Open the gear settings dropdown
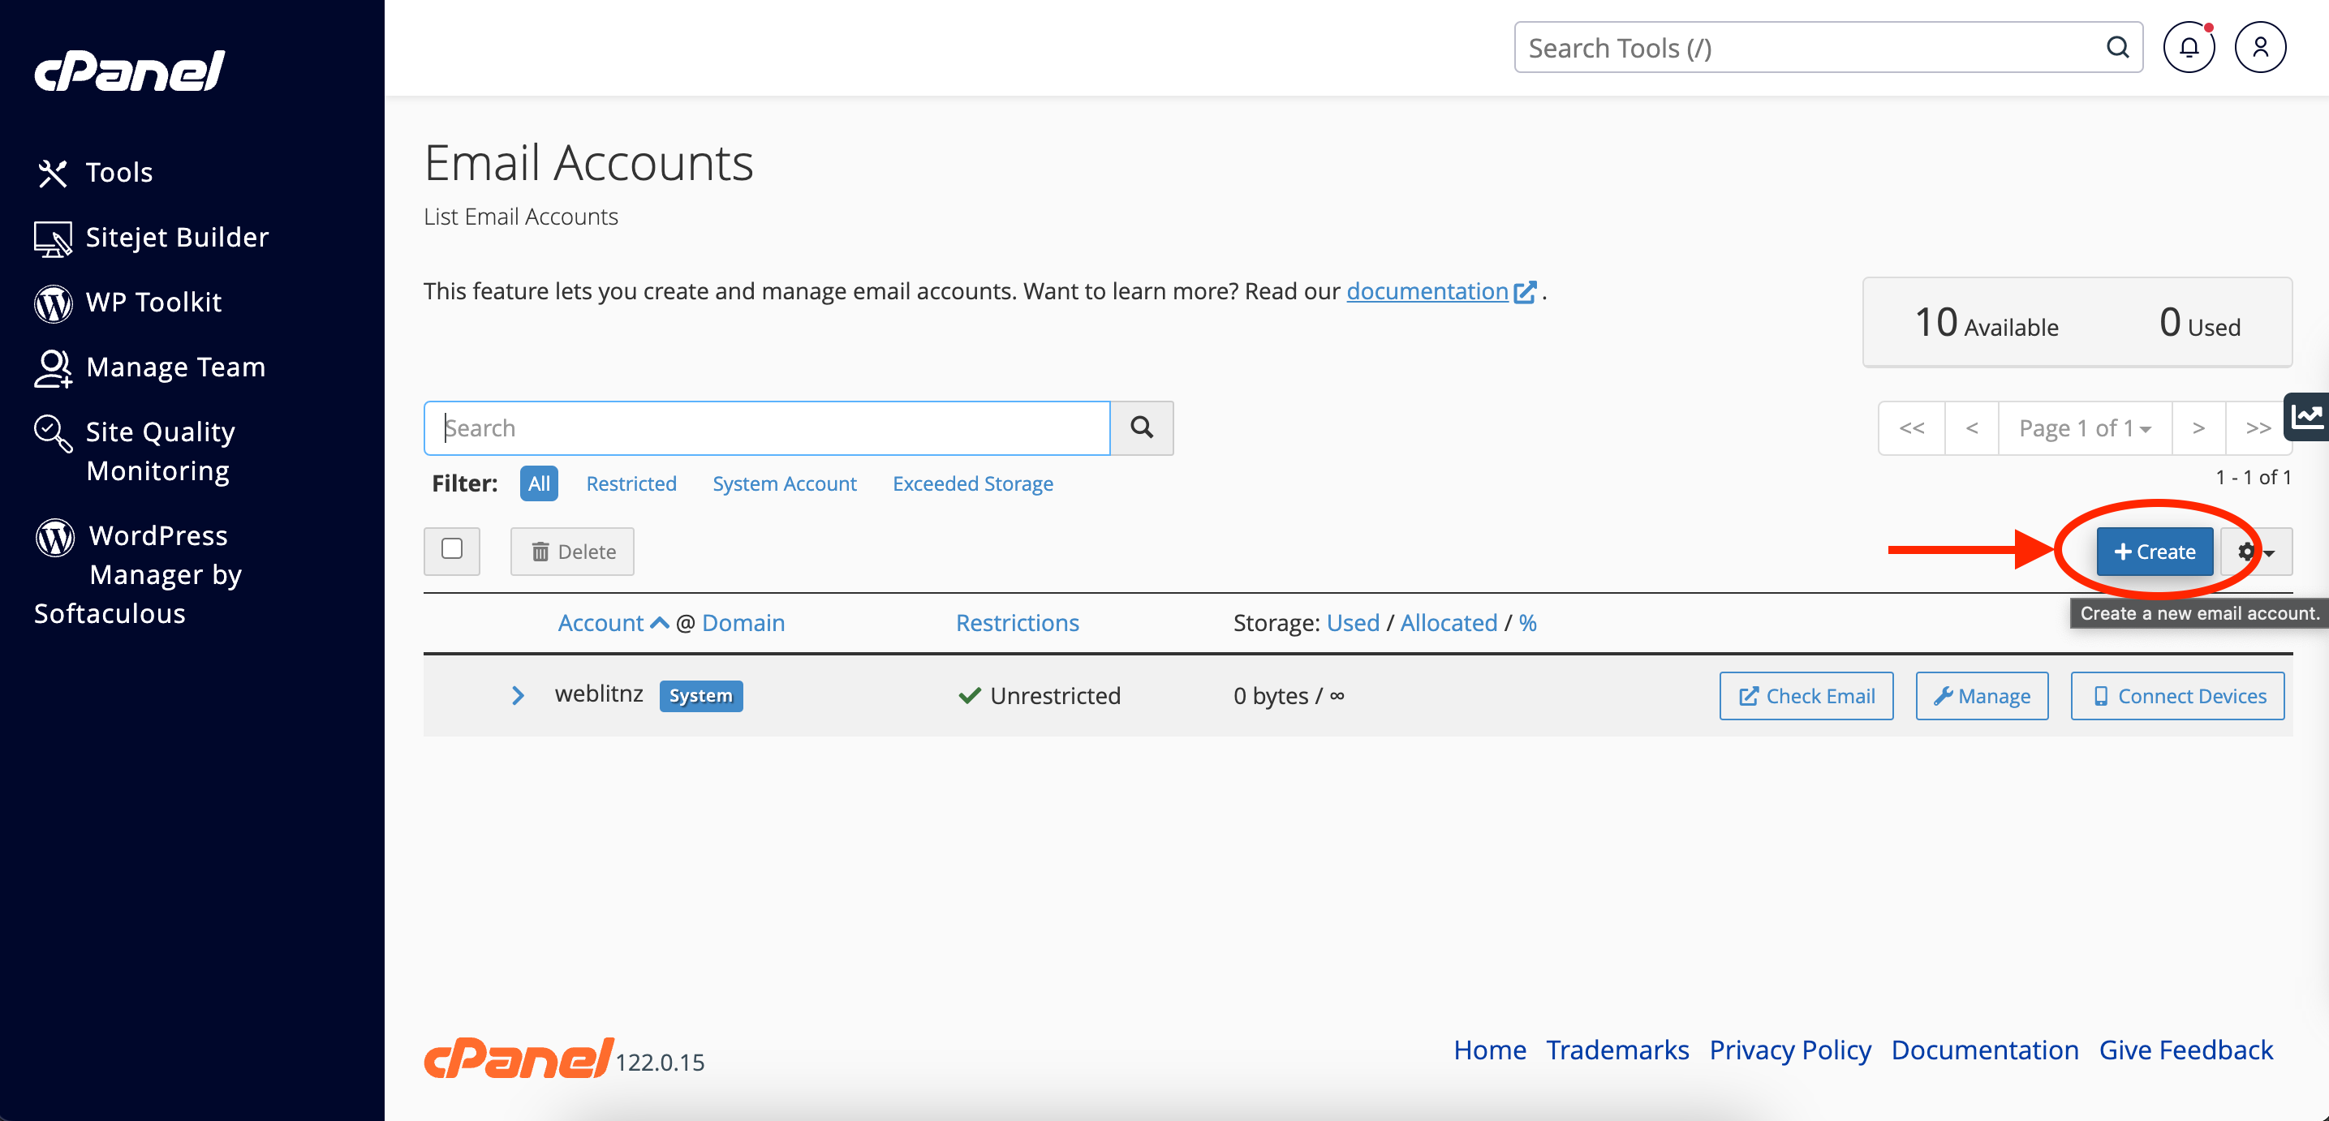The height and width of the screenshot is (1121, 2329). 2256,552
